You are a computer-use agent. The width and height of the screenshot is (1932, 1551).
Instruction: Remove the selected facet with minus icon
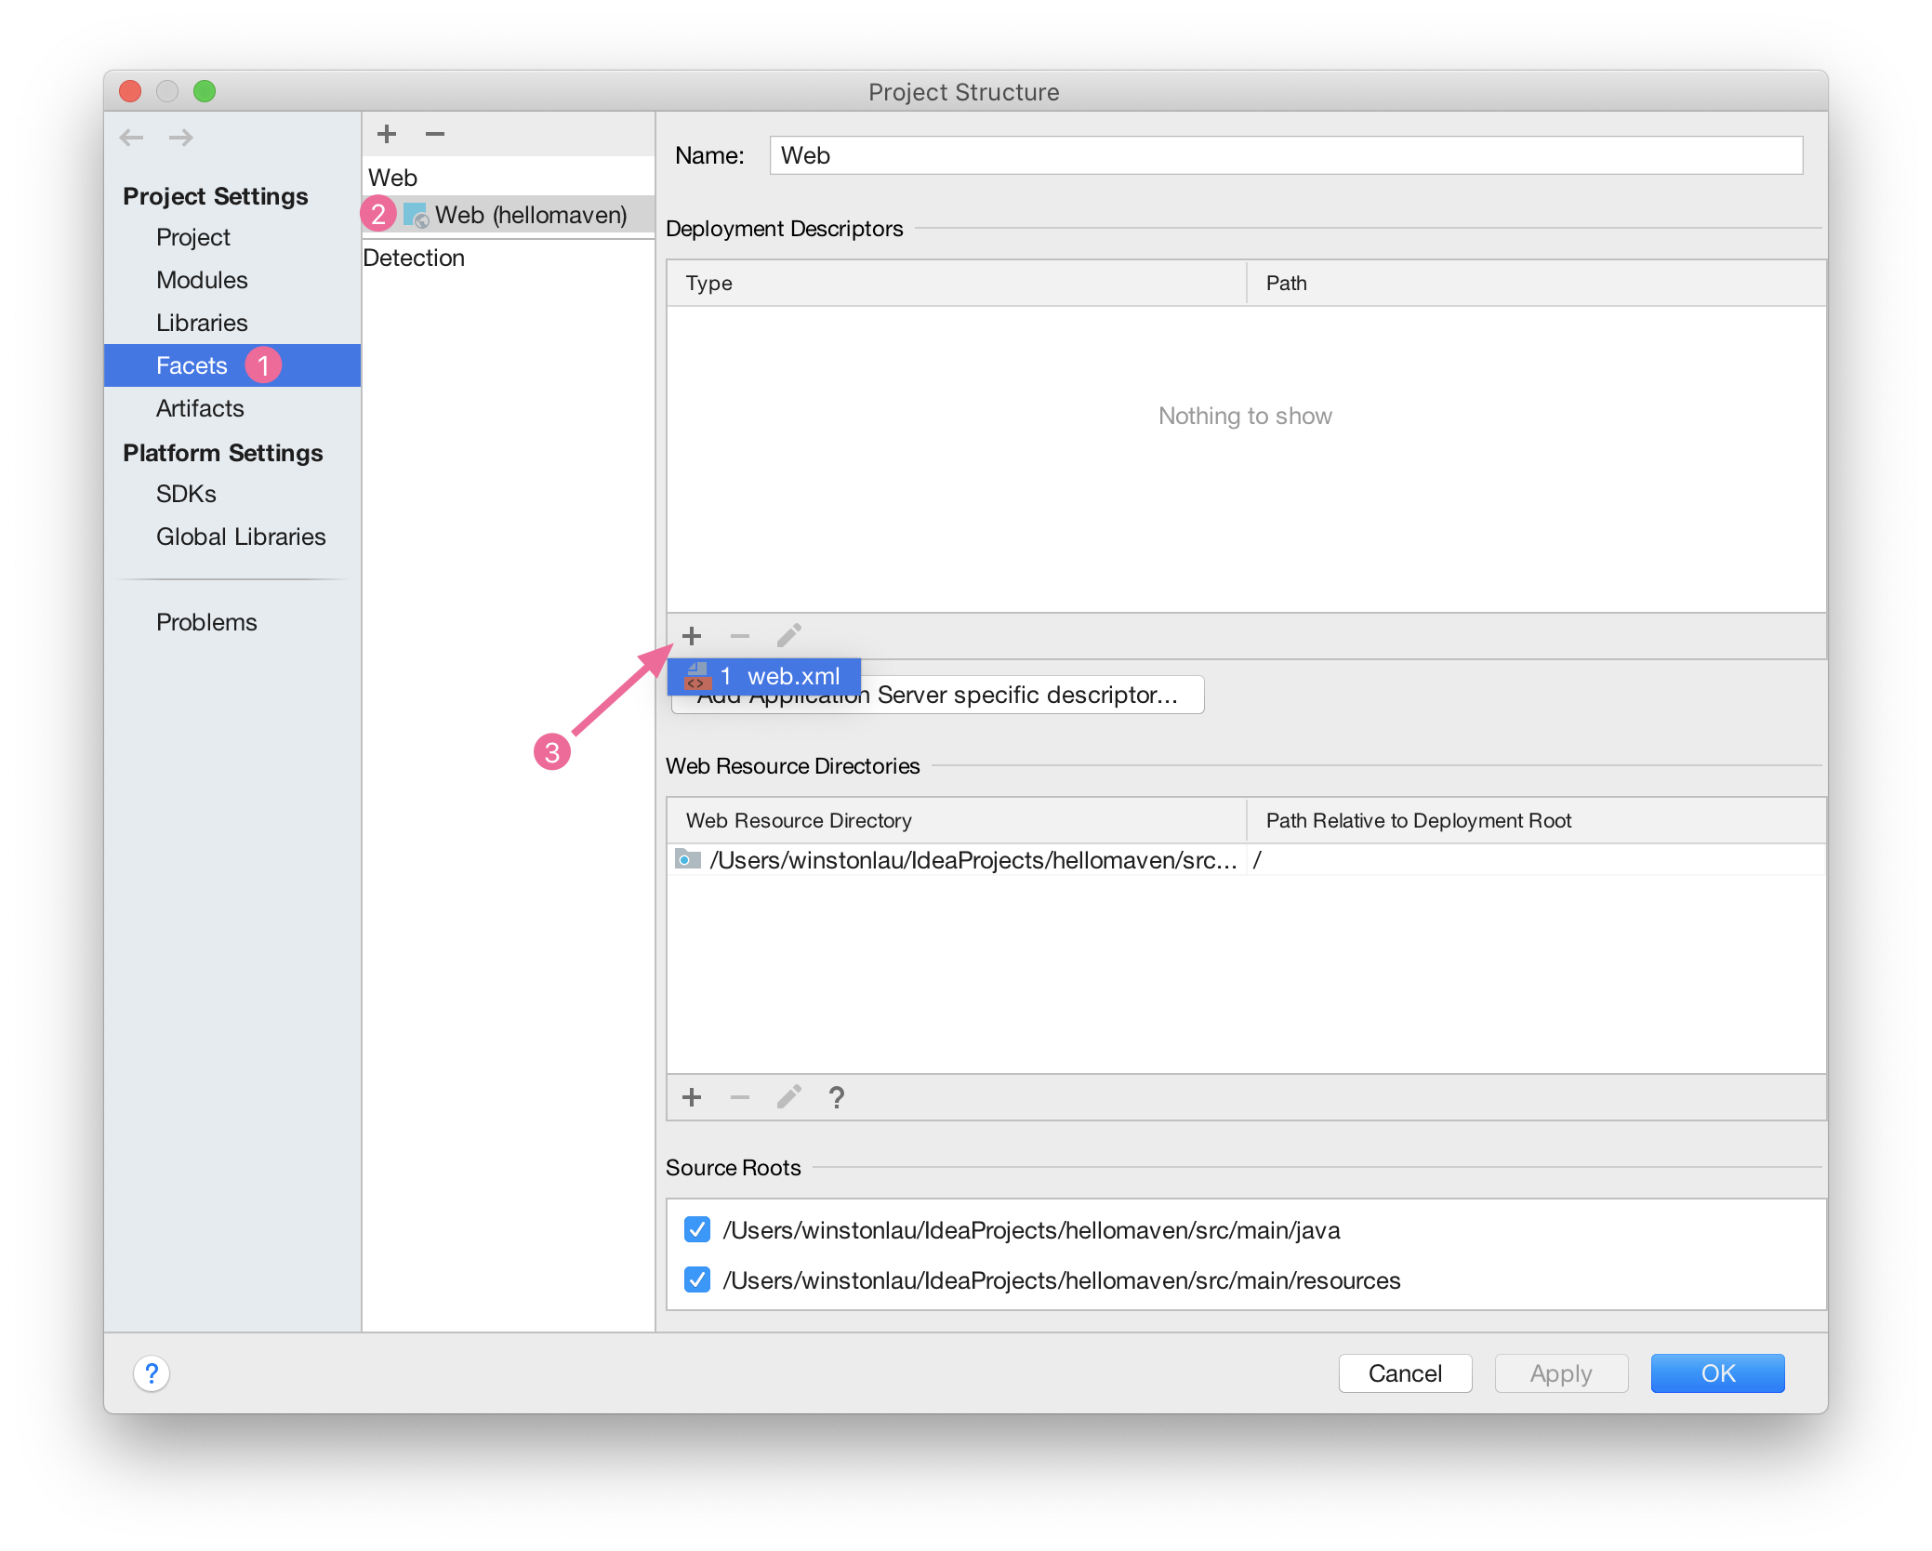coord(435,134)
